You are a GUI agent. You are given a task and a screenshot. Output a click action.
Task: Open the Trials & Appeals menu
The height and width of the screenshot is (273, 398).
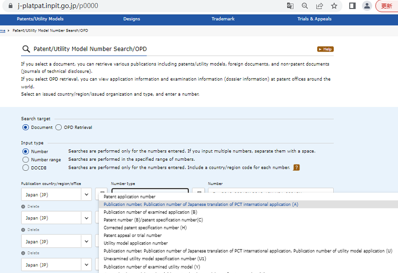pyautogui.click(x=314, y=19)
